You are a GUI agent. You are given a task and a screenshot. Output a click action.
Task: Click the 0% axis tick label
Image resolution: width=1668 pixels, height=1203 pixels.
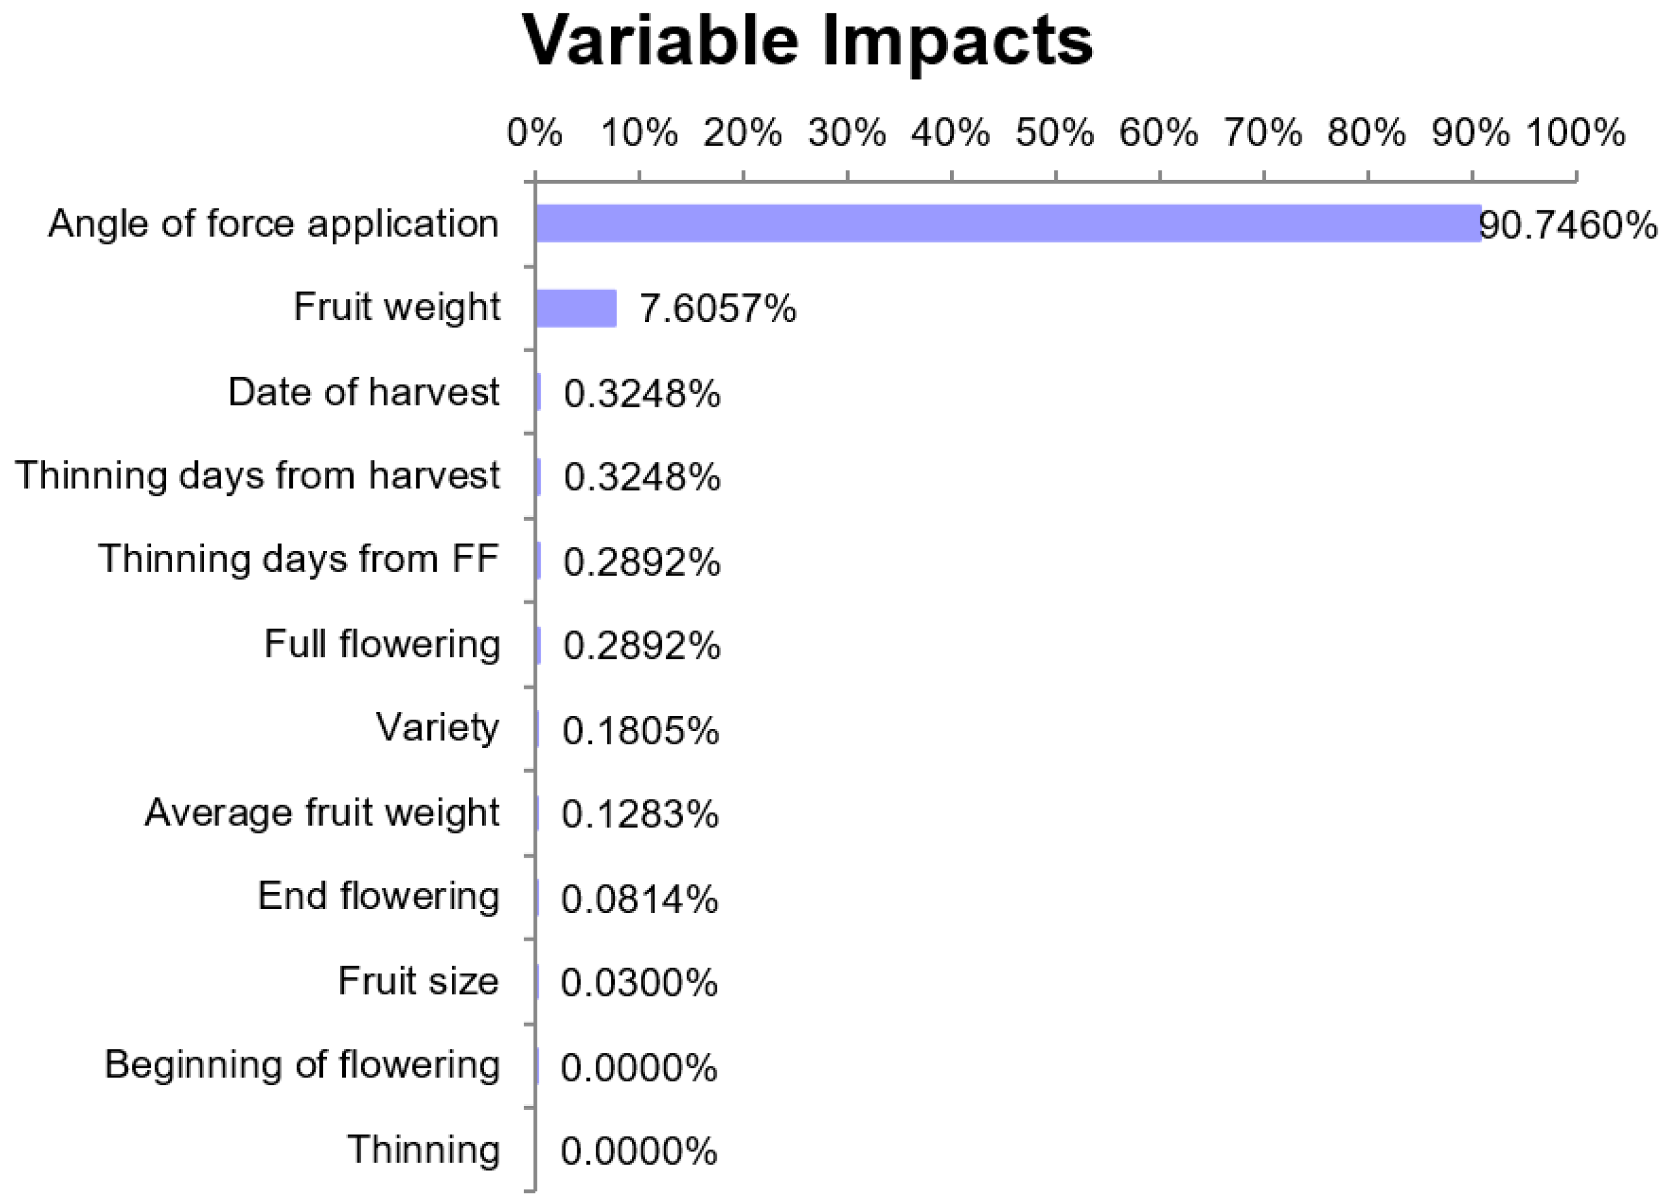(x=535, y=133)
